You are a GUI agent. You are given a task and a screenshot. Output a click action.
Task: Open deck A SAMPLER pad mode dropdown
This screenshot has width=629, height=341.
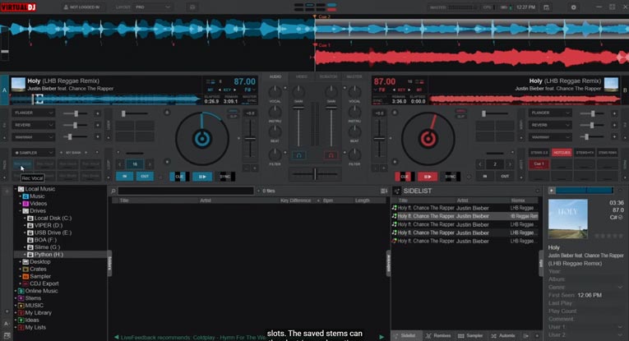tap(33, 153)
